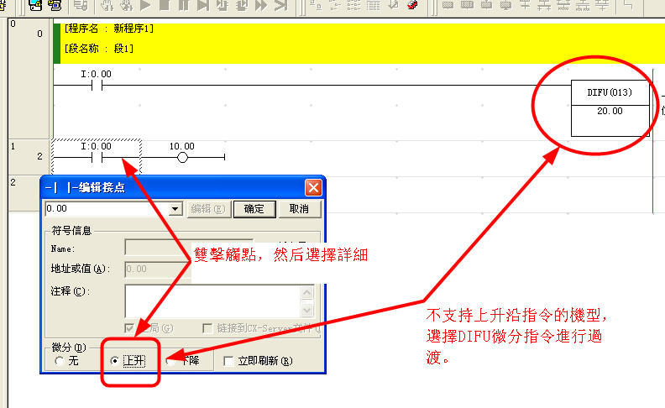
Task: Select the 无 differentiation radio button
Action: click(58, 361)
